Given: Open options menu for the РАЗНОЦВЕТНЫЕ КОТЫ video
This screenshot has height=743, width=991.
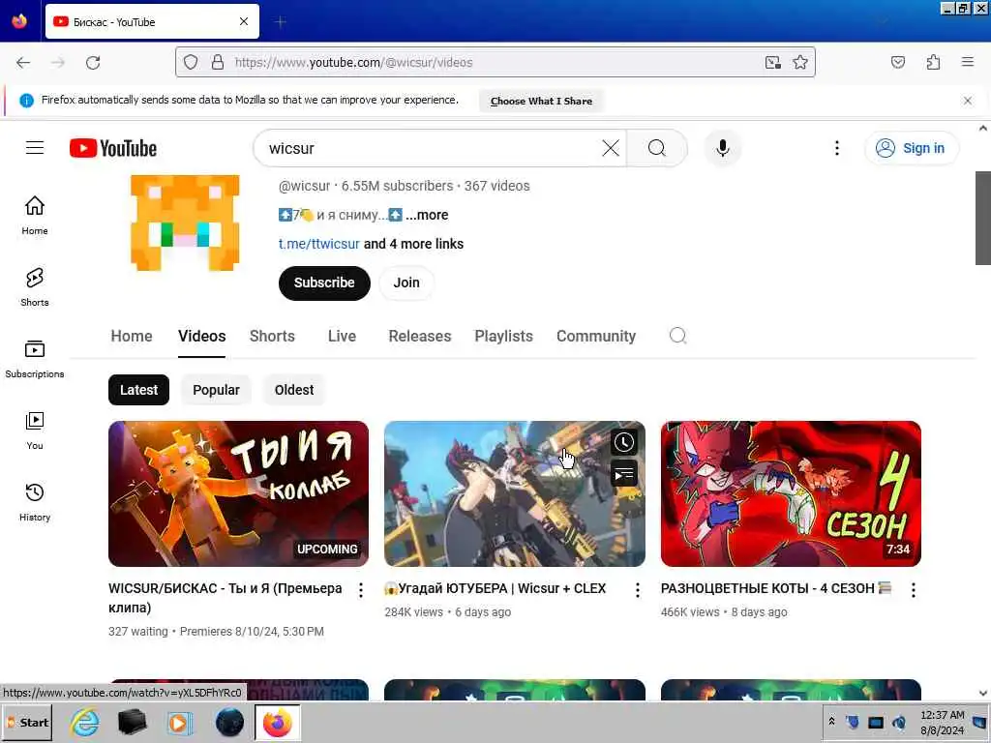Looking at the screenshot, I should click(x=914, y=590).
